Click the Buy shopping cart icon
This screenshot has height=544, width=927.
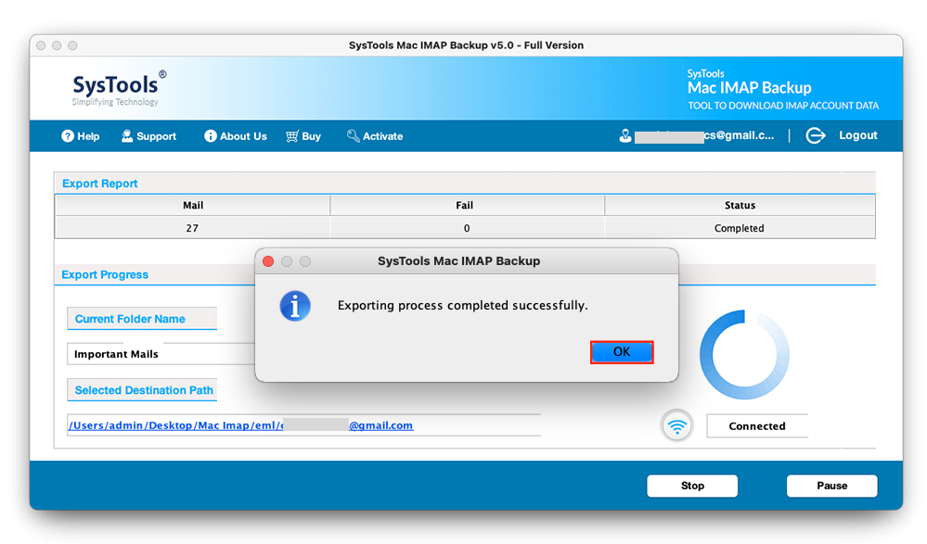pos(292,136)
